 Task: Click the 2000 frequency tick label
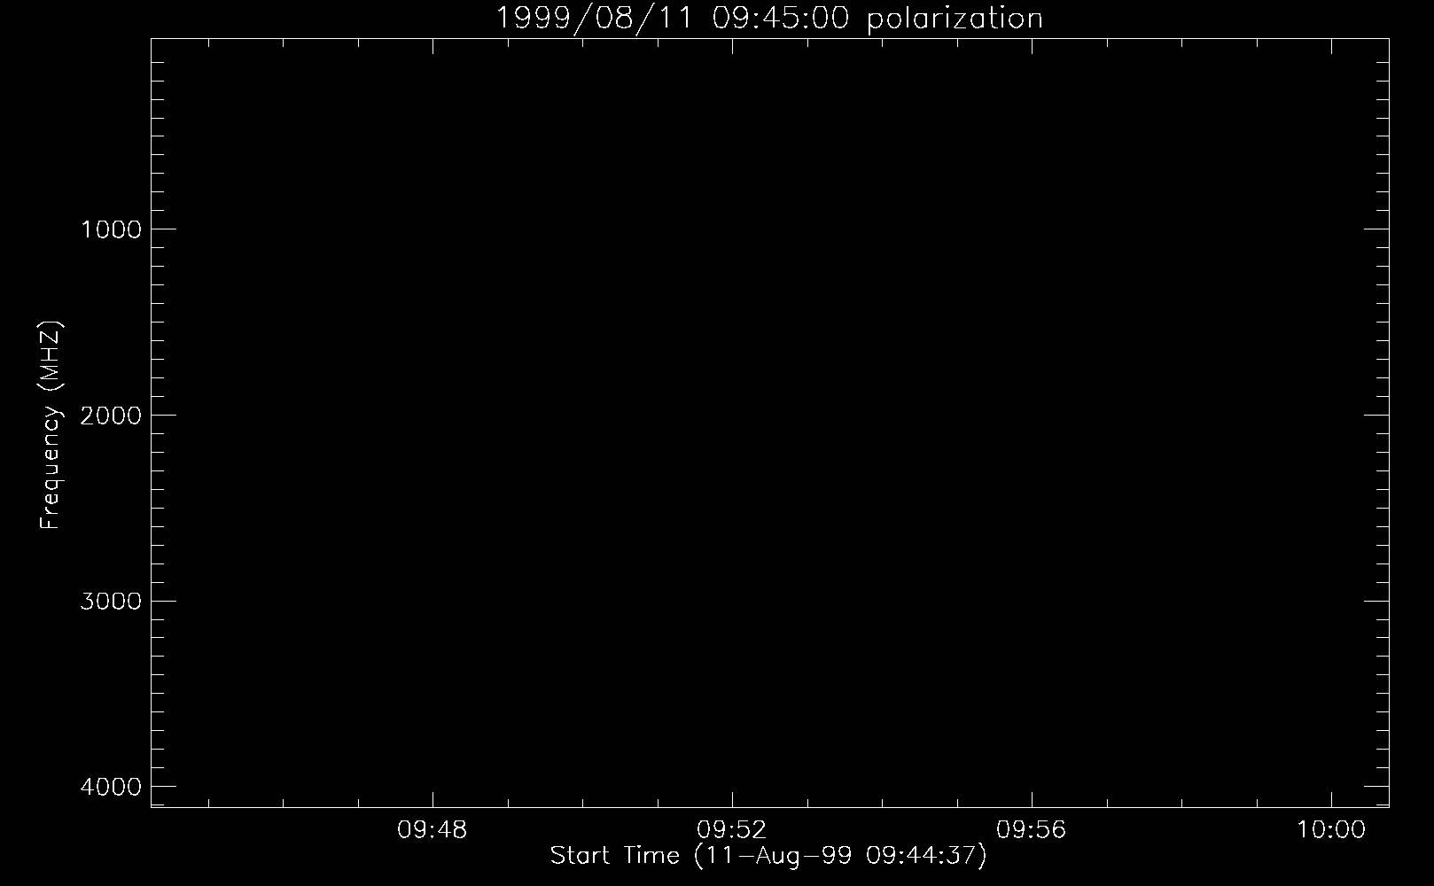111,416
